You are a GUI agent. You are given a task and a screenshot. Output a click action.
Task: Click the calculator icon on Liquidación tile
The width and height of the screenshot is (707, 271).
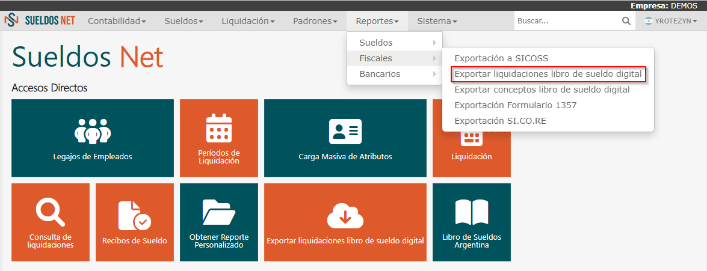click(x=472, y=139)
